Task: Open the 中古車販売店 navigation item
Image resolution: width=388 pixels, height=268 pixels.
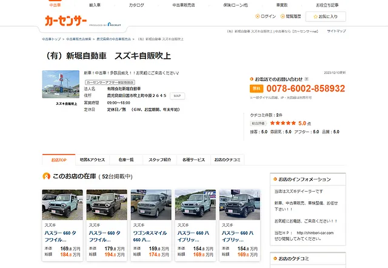Action: [184, 5]
